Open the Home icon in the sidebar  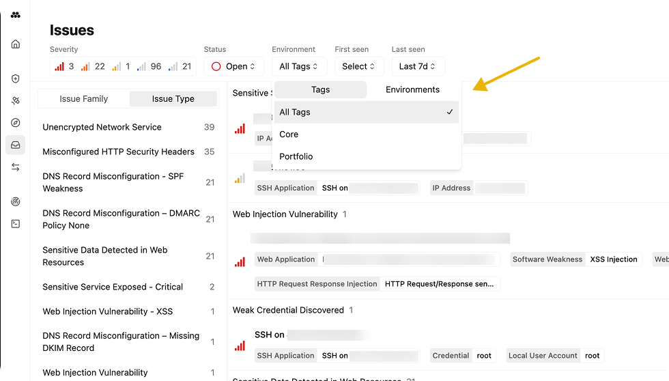coord(16,44)
